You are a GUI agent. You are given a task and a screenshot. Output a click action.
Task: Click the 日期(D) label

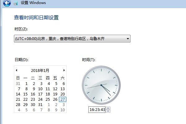[x=21, y=60]
